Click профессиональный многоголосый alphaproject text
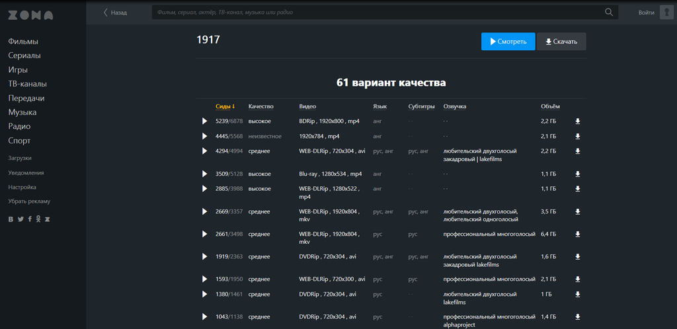The image size is (677, 329). click(489, 320)
